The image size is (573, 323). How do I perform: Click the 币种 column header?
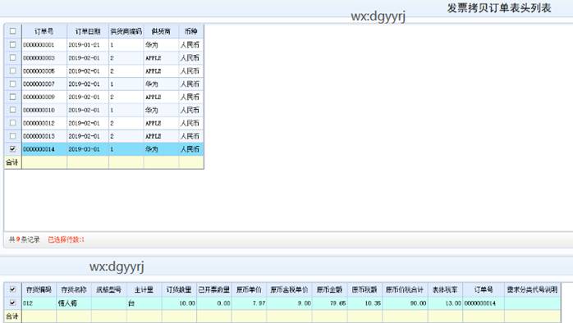tap(191, 31)
